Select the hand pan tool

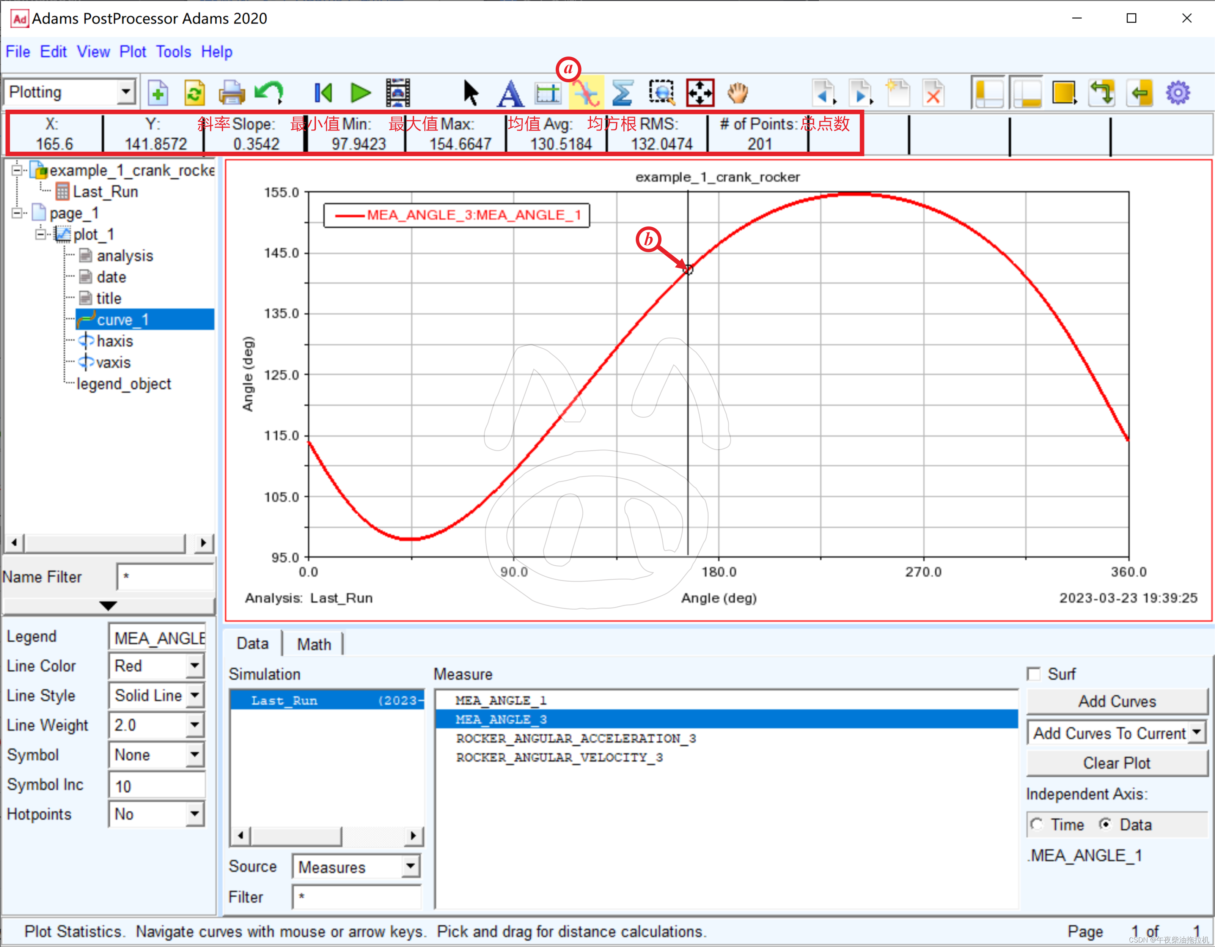(738, 93)
